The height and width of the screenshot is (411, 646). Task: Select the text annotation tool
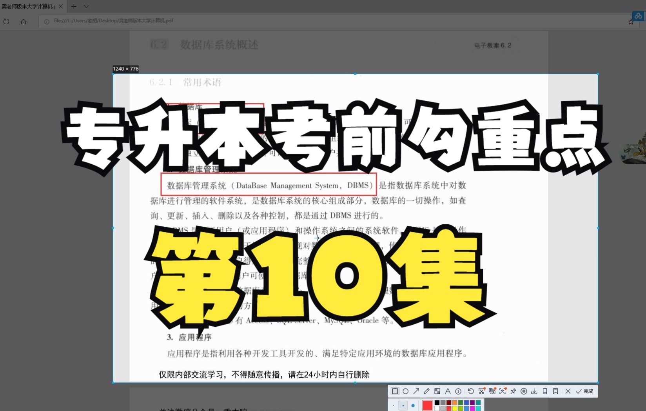(x=448, y=391)
